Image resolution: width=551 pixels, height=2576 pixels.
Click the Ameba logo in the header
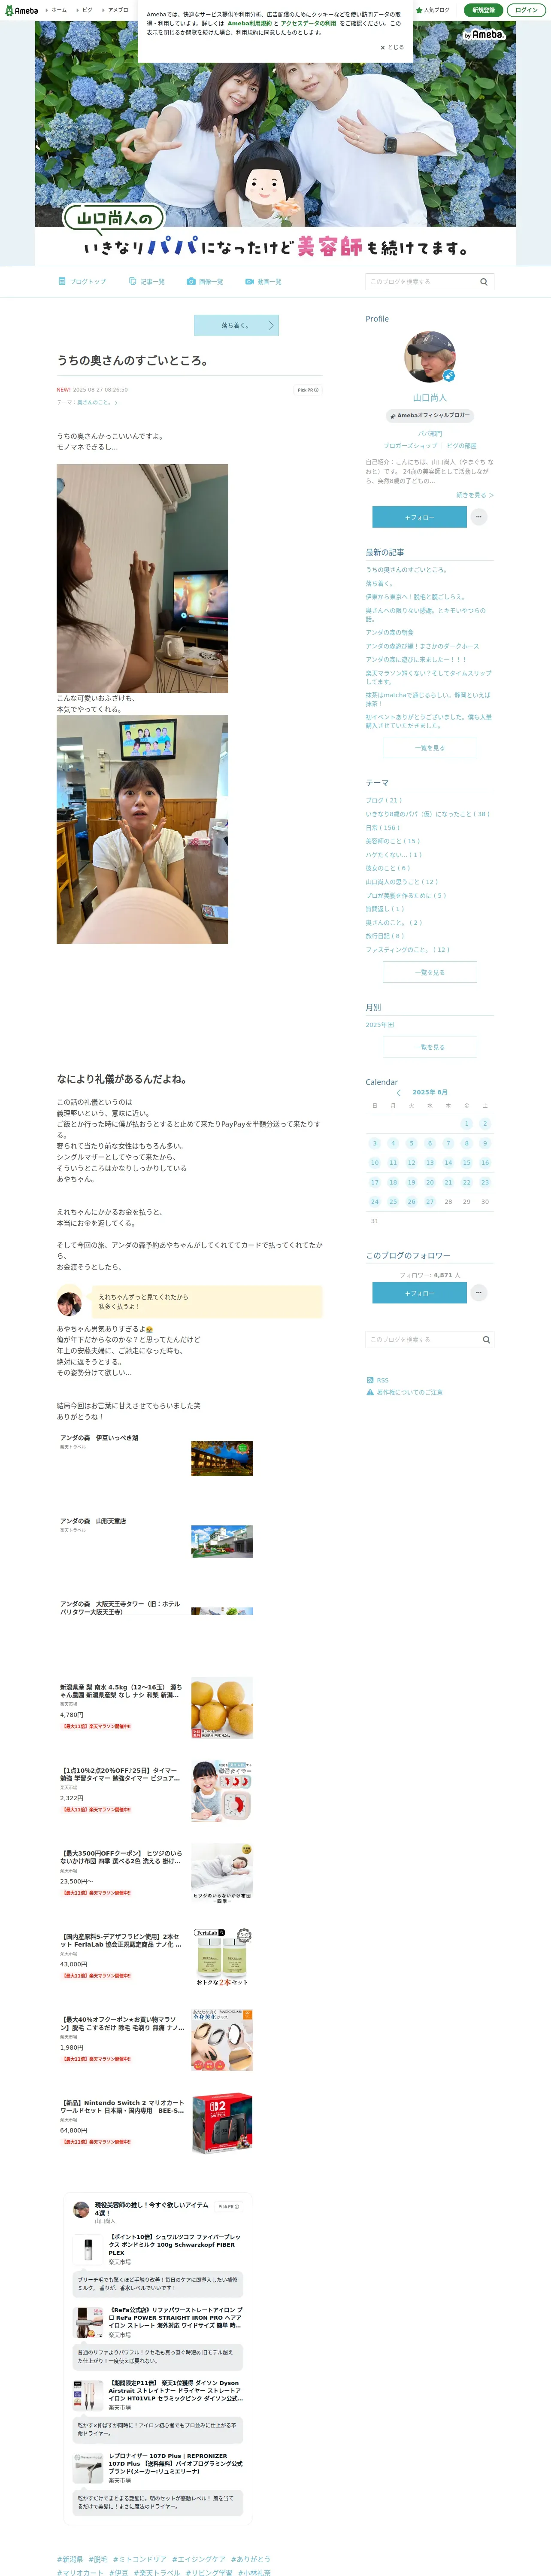pyautogui.click(x=21, y=10)
